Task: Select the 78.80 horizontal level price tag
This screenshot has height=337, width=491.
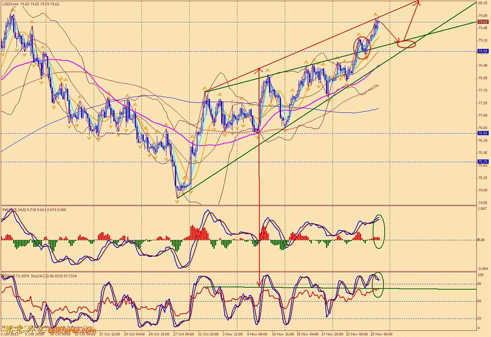Action: (484, 51)
